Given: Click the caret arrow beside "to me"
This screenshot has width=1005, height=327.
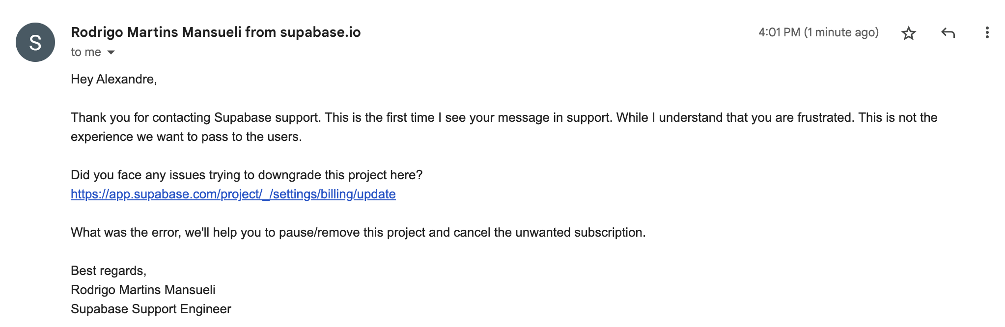Looking at the screenshot, I should (110, 52).
